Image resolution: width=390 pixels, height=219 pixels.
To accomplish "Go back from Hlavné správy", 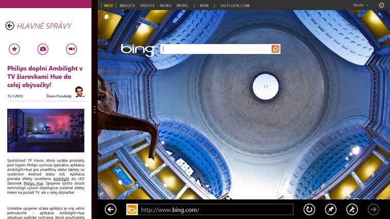I will (x=10, y=26).
